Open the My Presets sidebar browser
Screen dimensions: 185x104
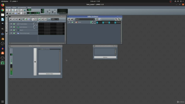coord(6,26)
